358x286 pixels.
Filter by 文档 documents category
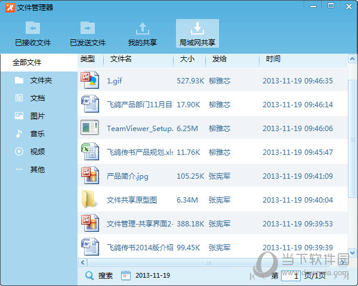38,98
